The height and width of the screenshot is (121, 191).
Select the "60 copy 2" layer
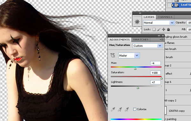coord(178,100)
